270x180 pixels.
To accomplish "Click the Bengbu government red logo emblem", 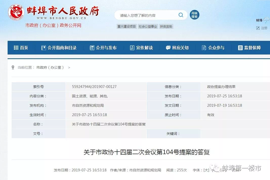I will (x=16, y=12).
